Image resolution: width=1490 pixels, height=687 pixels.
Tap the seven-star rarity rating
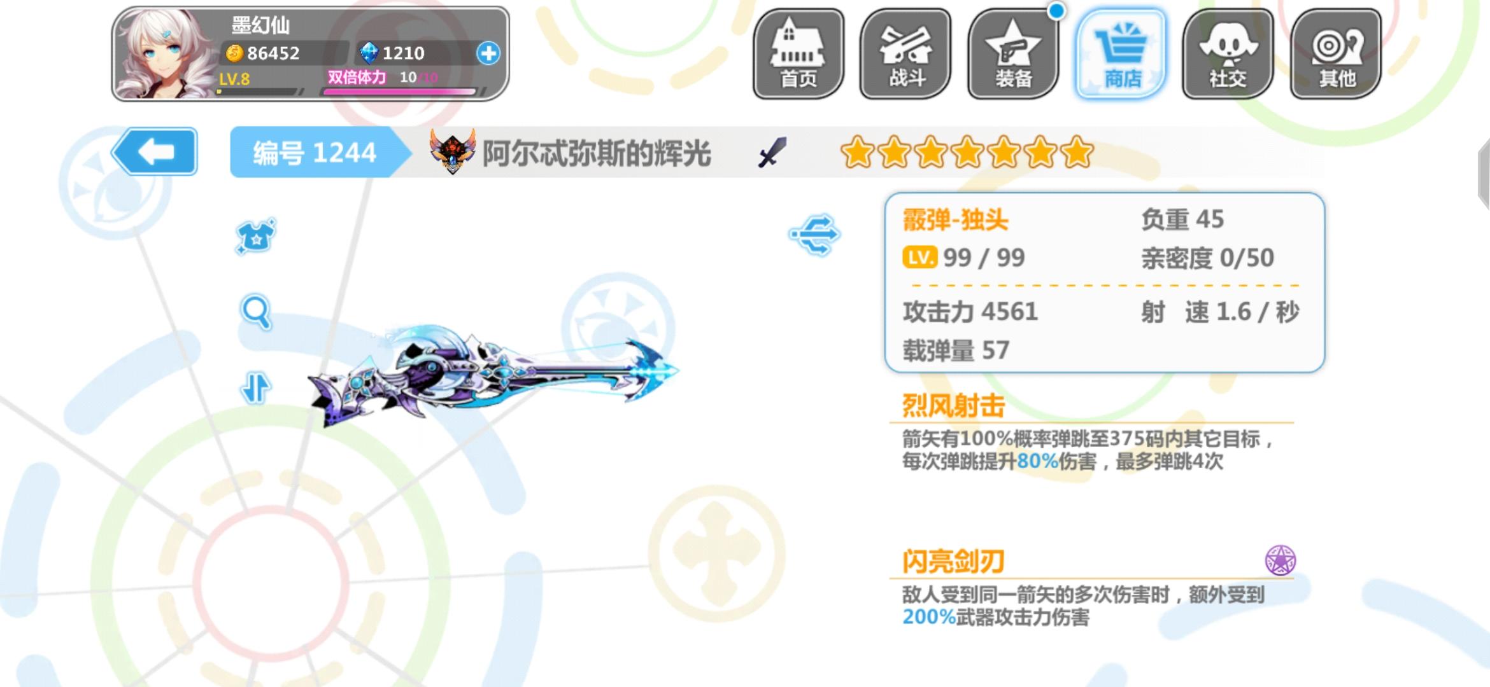coord(967,153)
